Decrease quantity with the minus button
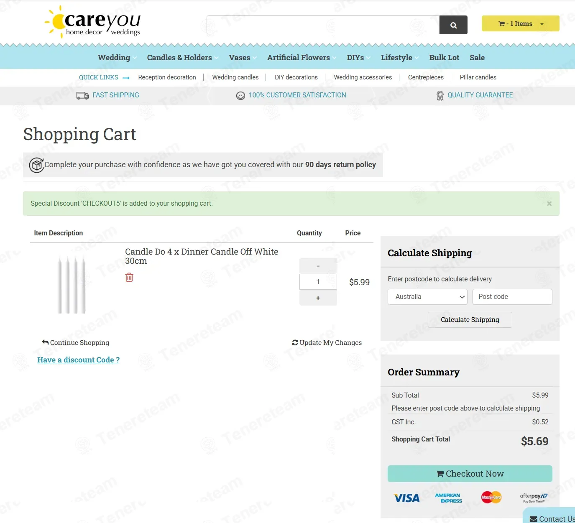Viewport: 575px width, 523px height. [x=318, y=266]
